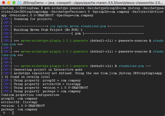Click 'package: com.company' confirmation line
This screenshot has width=165, height=116.
click(x=19, y=110)
